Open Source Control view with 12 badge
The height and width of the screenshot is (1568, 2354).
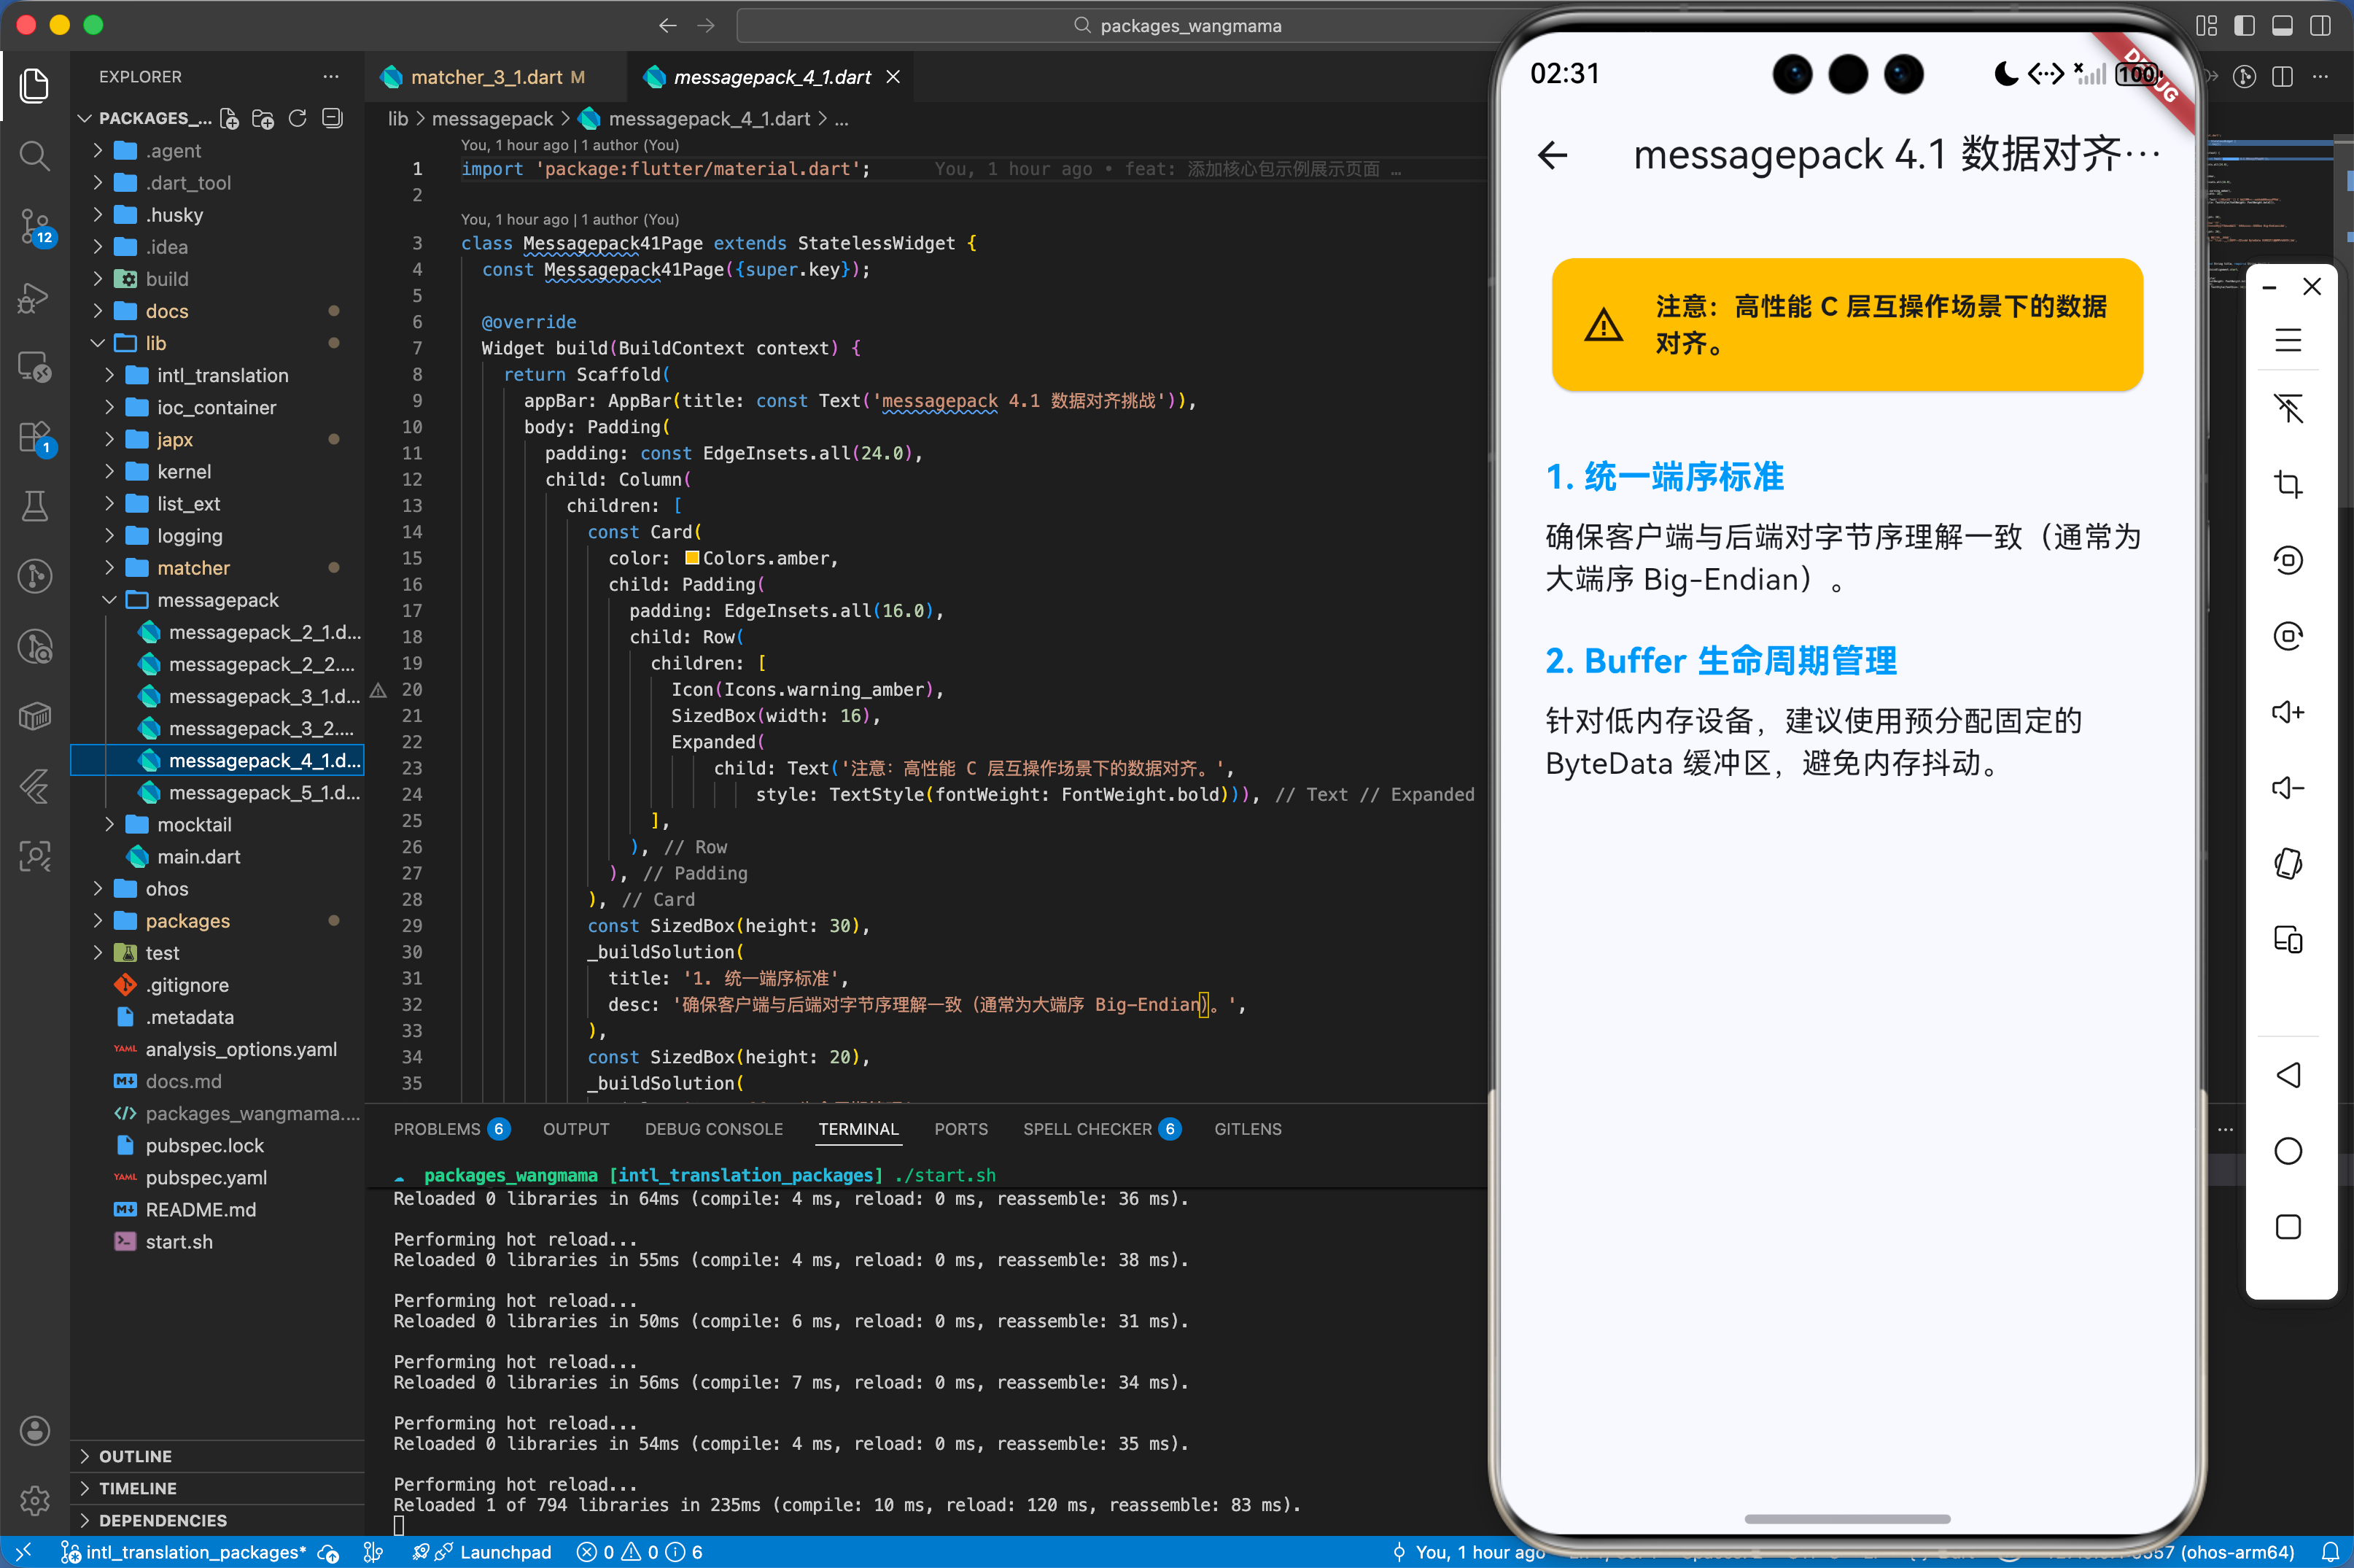point(34,226)
